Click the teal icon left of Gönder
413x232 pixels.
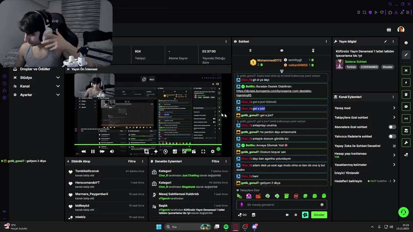click(305, 215)
